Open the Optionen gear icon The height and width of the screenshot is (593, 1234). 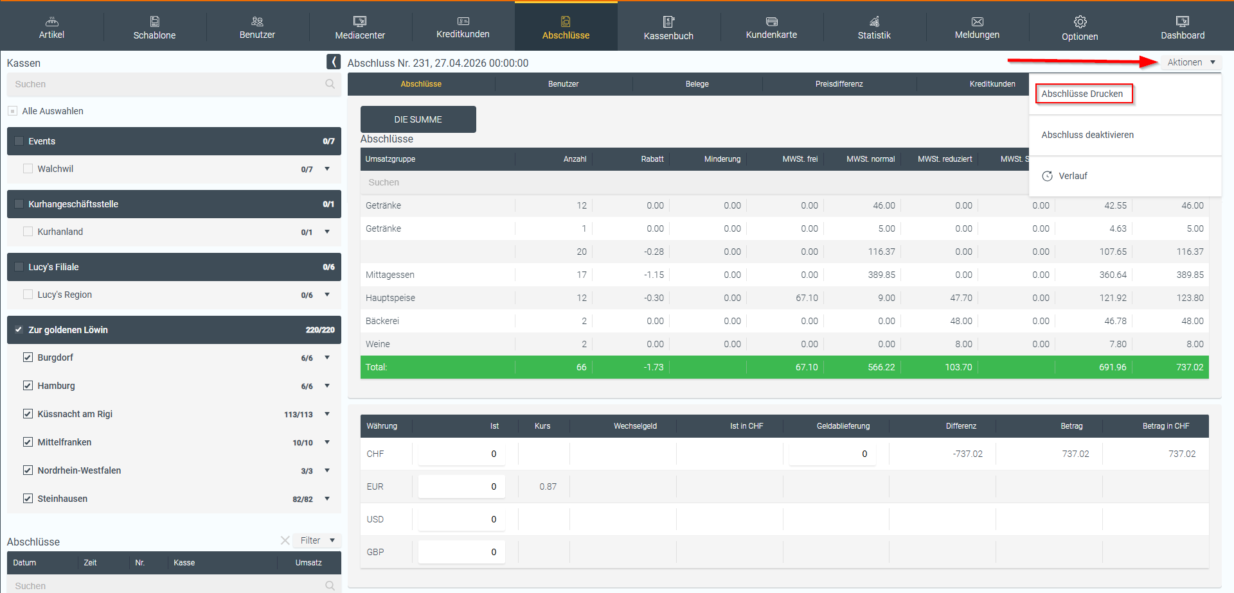point(1080,22)
